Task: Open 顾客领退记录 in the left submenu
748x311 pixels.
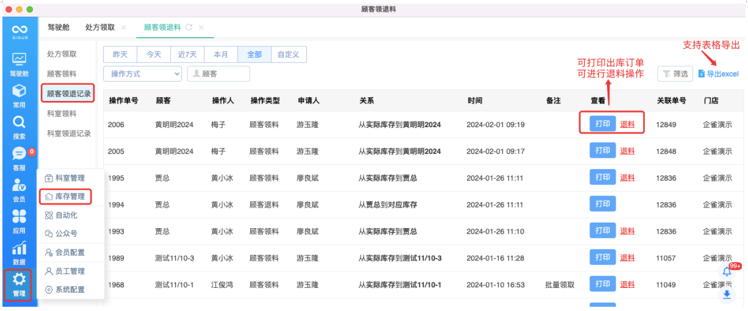Action: coord(68,94)
